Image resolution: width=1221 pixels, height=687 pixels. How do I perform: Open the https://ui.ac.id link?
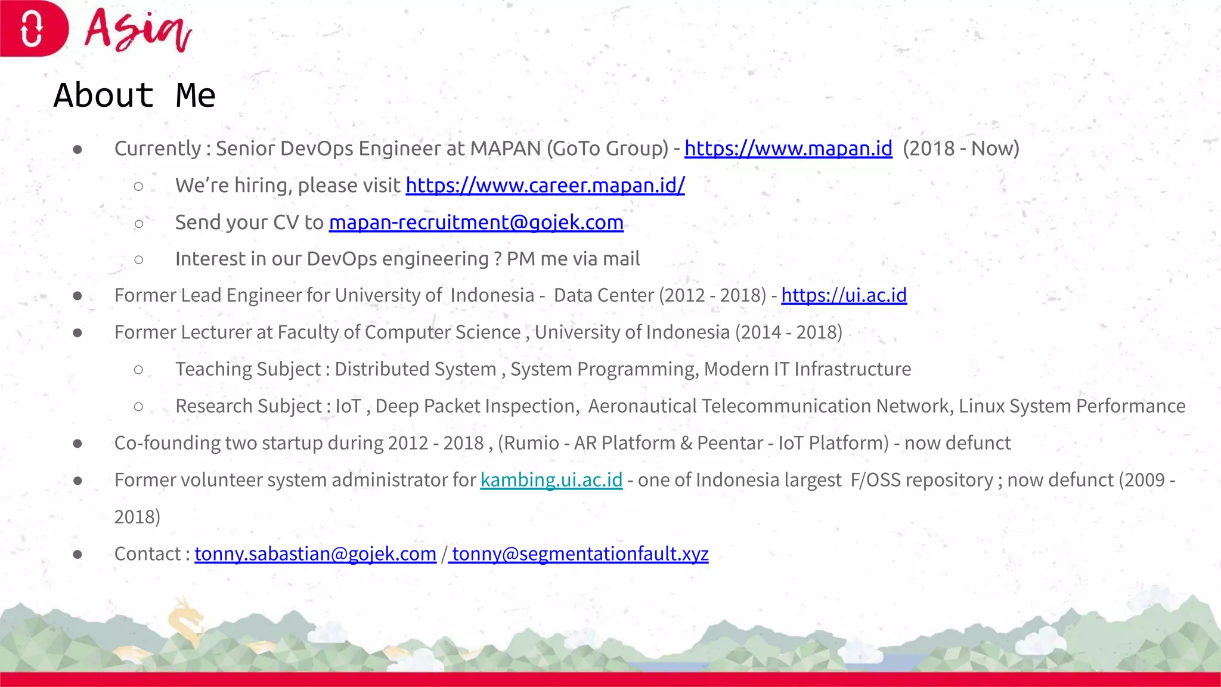(844, 295)
